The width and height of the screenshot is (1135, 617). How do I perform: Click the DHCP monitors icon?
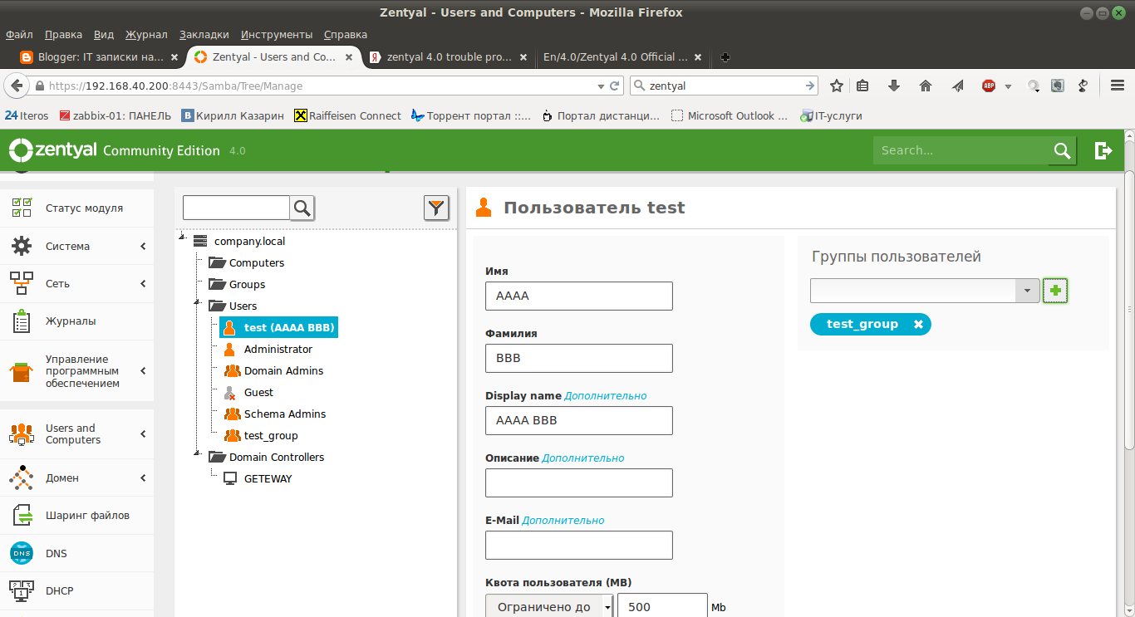(x=22, y=590)
